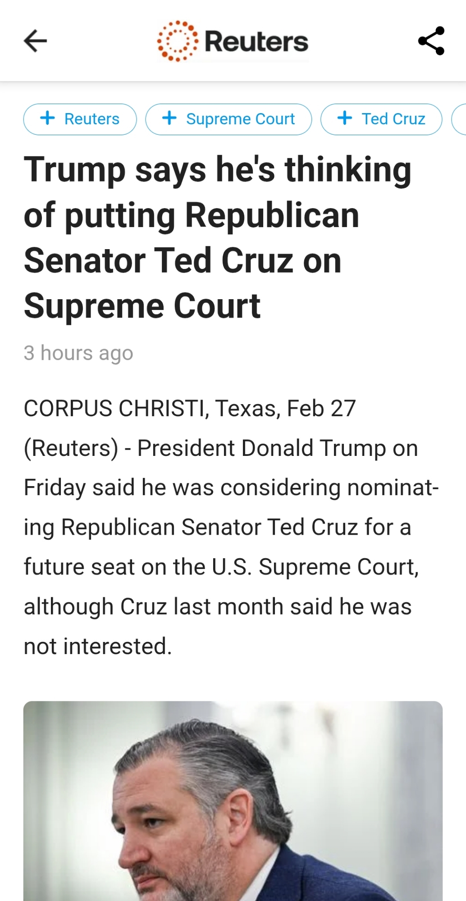Click the plus icon on Reuters tag
466x901 pixels.
[47, 118]
